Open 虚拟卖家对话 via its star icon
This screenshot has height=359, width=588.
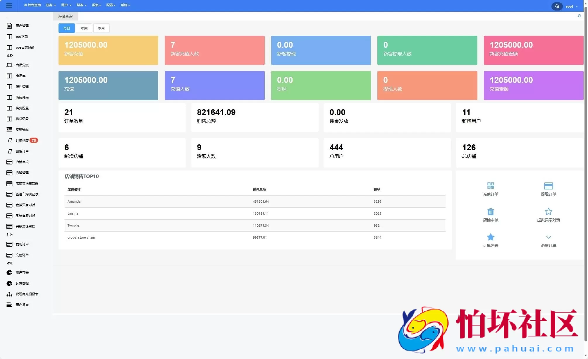(x=549, y=211)
